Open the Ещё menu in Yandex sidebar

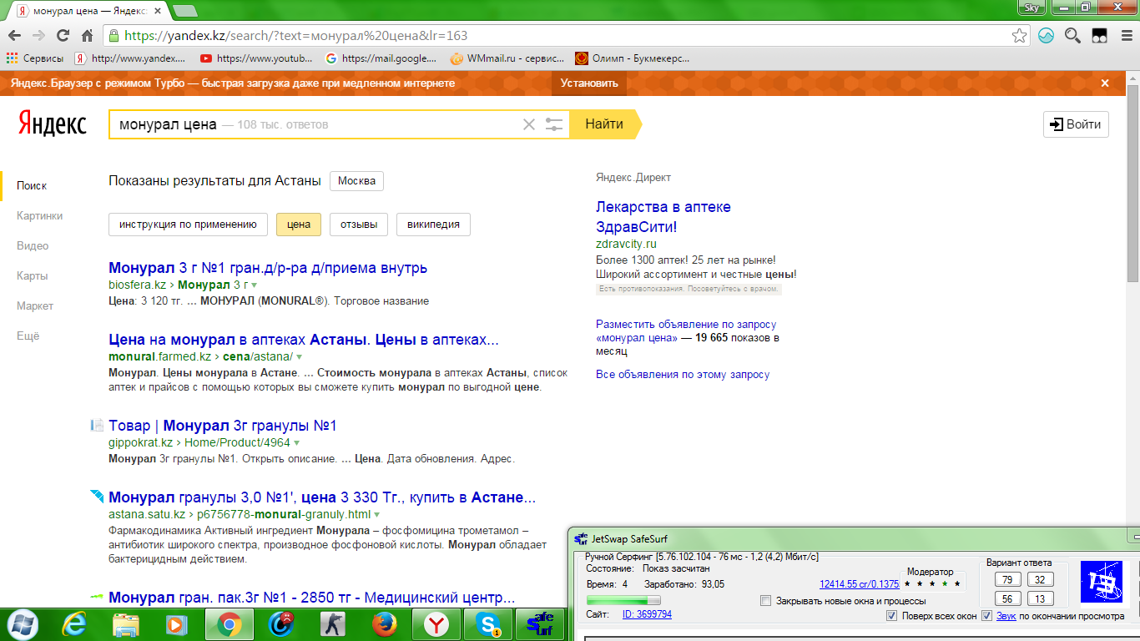click(x=28, y=336)
